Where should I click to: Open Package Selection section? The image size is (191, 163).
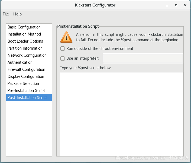point(29,84)
